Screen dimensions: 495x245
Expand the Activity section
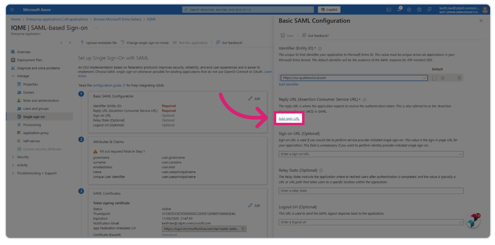(13, 165)
